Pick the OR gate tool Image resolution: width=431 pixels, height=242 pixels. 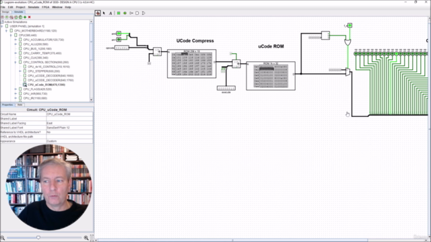[143, 13]
